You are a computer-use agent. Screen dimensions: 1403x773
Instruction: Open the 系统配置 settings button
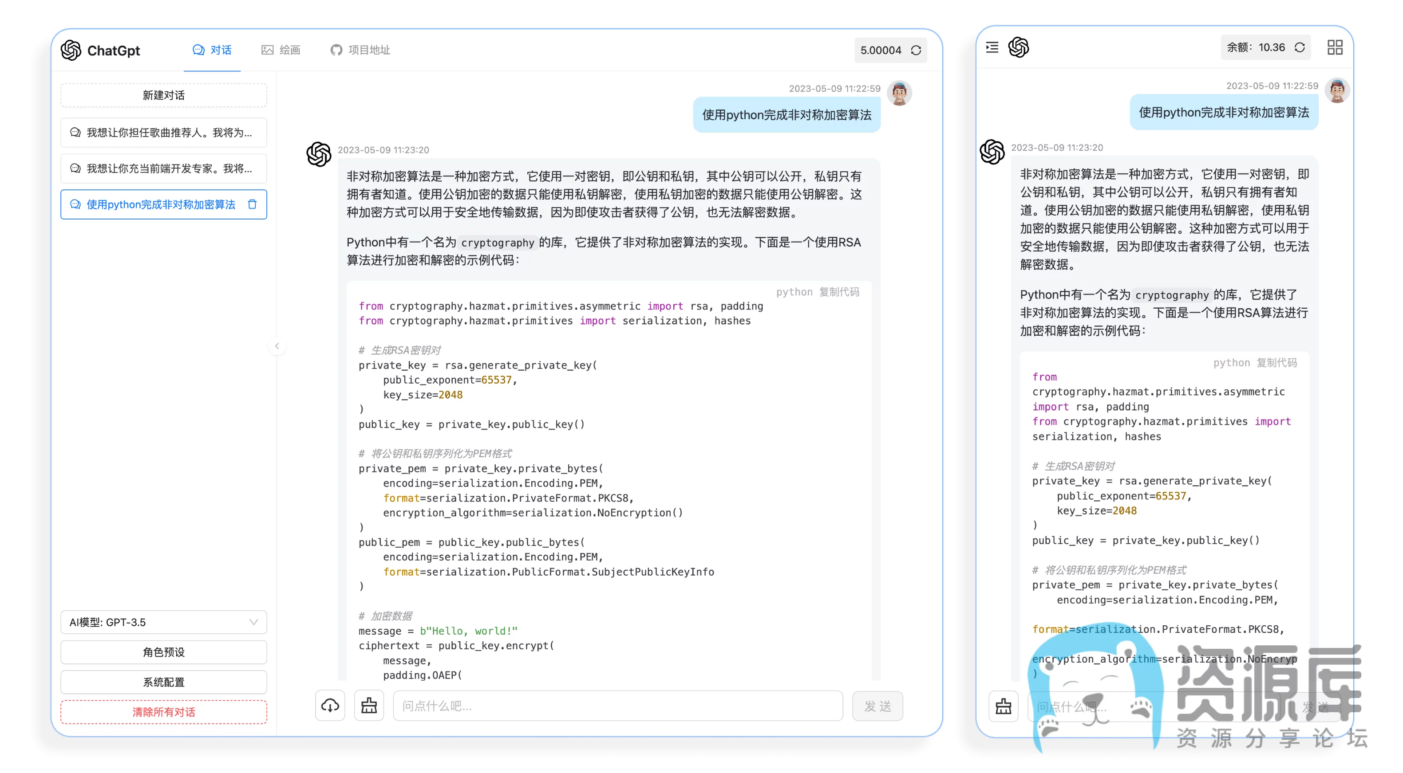coord(163,682)
